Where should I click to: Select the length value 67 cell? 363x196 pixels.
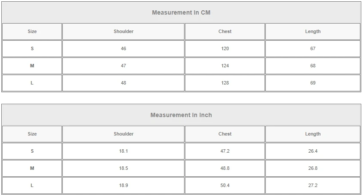pyautogui.click(x=313, y=48)
